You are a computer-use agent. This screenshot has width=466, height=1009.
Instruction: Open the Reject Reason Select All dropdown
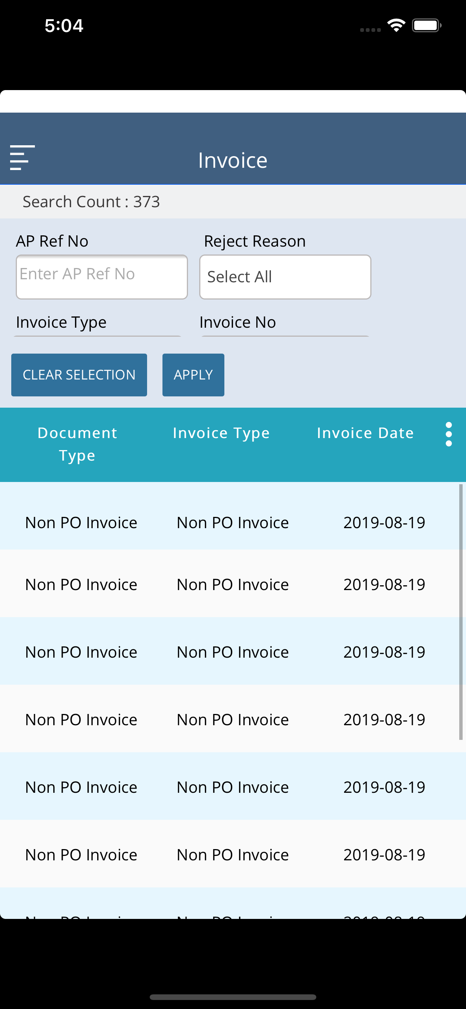click(285, 277)
